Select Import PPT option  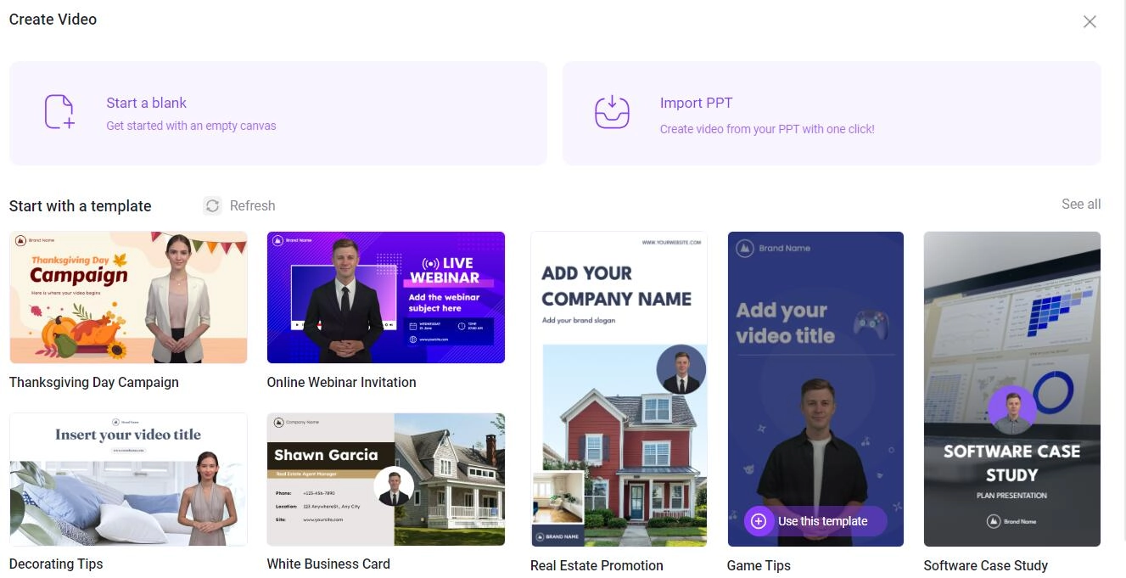832,113
